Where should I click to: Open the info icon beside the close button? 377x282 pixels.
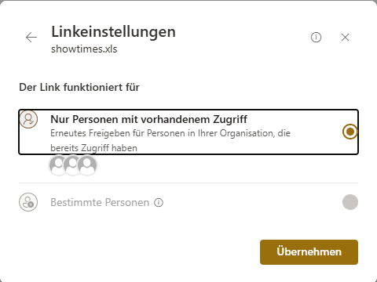316,38
